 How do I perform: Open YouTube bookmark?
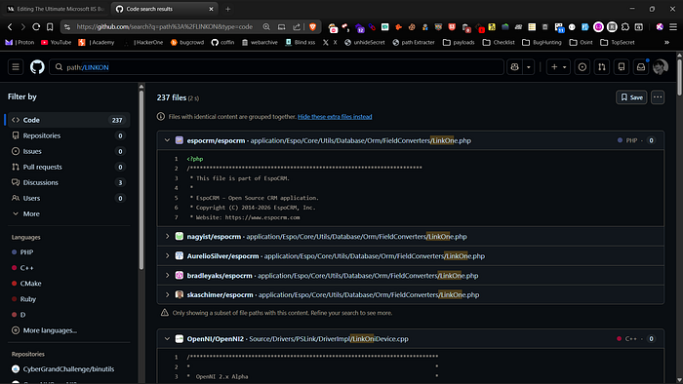pos(56,42)
